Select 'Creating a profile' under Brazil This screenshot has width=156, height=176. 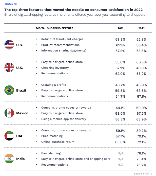coord(54,85)
